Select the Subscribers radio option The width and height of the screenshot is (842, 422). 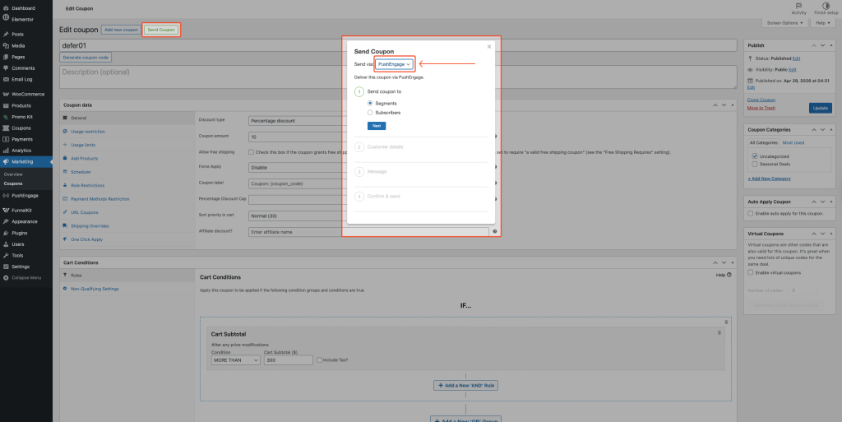pos(370,113)
